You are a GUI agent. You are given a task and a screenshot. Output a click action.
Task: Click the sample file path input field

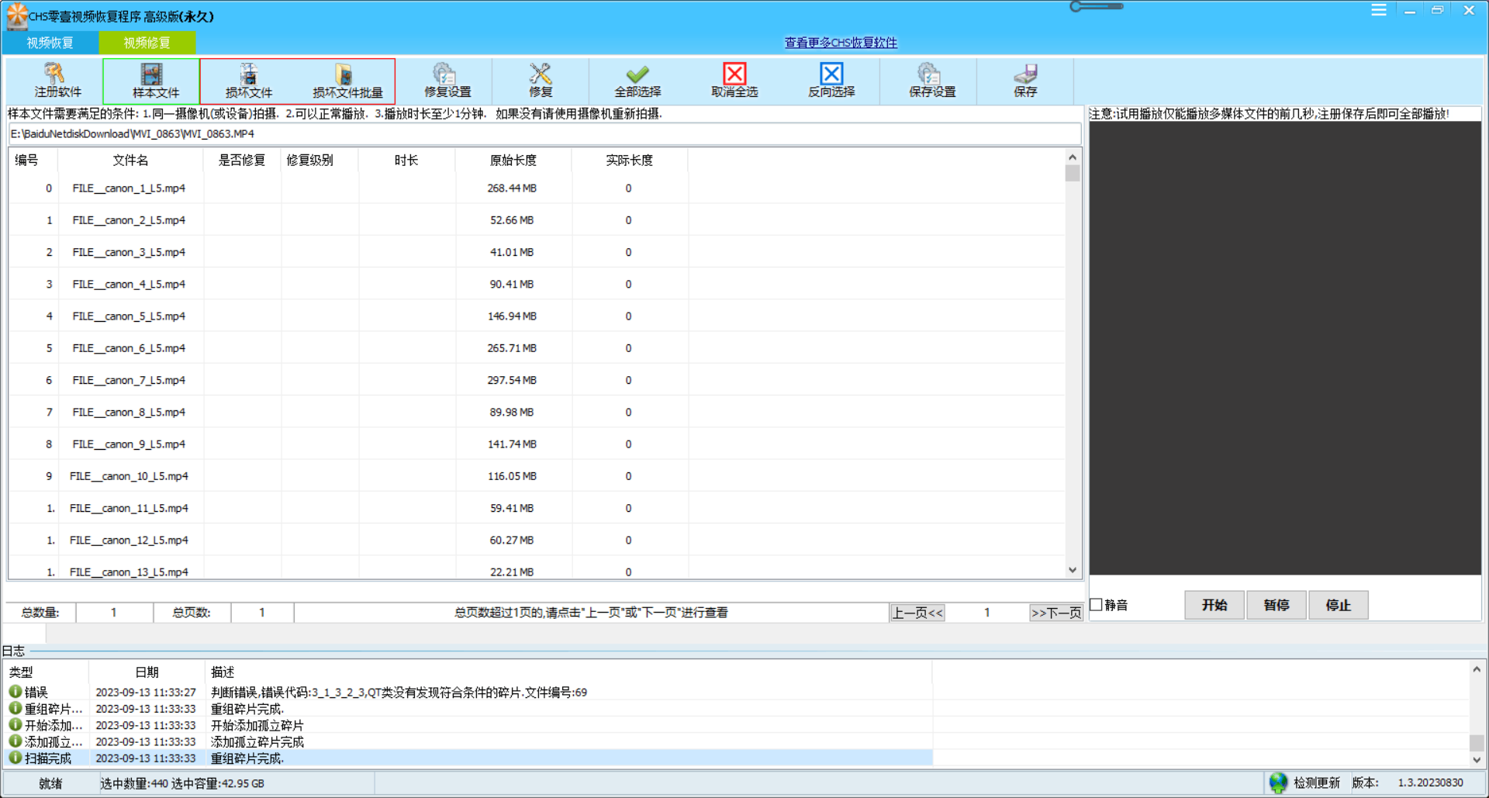(x=544, y=134)
